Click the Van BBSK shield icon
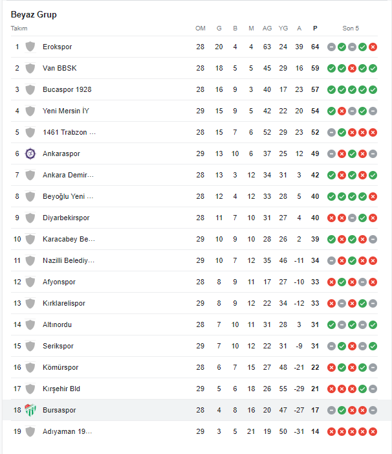 pyautogui.click(x=30, y=68)
